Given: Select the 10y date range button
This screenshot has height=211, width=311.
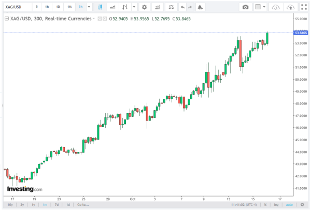Looking at the screenshot, I should coord(10,205).
